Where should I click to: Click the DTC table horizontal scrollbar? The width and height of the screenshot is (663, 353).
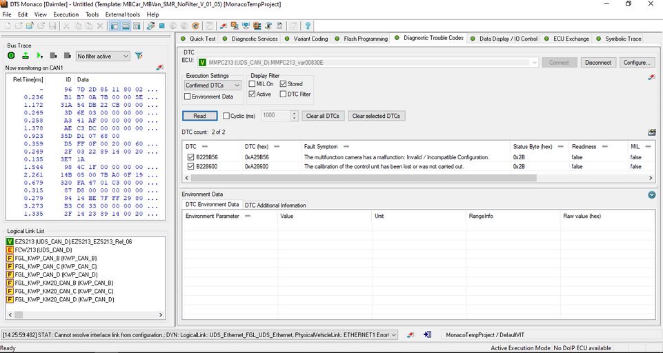tap(363, 178)
